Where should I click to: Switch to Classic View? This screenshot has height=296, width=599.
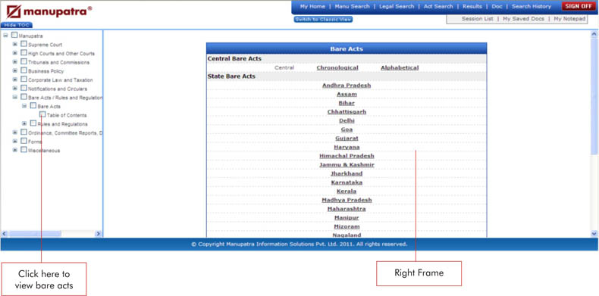(323, 20)
